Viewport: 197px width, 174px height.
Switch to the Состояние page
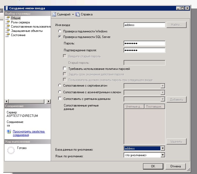click(x=18, y=35)
